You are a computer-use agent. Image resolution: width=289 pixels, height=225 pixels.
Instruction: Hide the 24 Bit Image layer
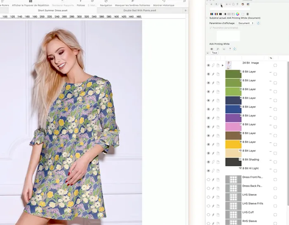click(x=208, y=65)
